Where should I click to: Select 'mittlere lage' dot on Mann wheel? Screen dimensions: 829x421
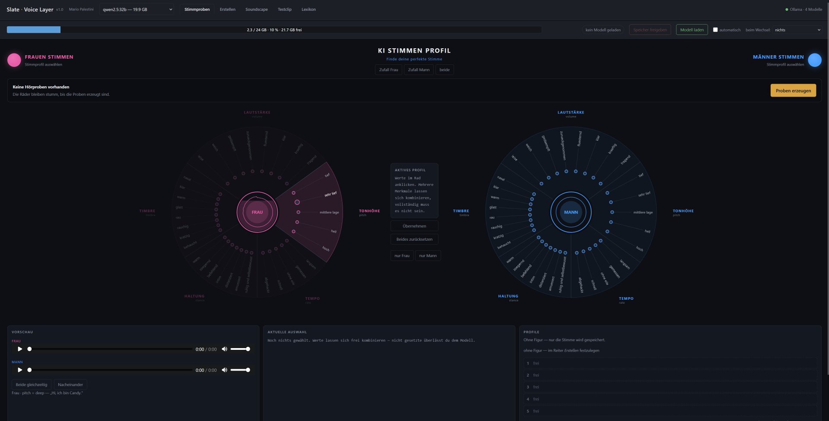pyautogui.click(x=612, y=212)
